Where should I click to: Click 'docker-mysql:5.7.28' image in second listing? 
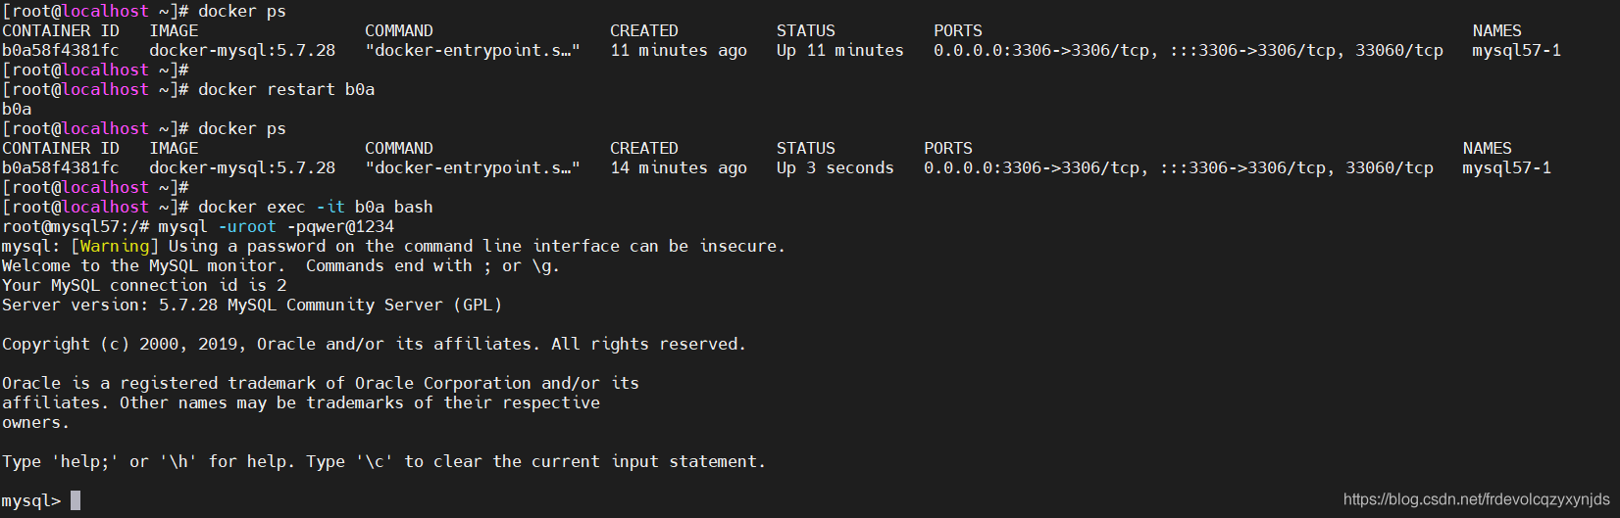242,167
